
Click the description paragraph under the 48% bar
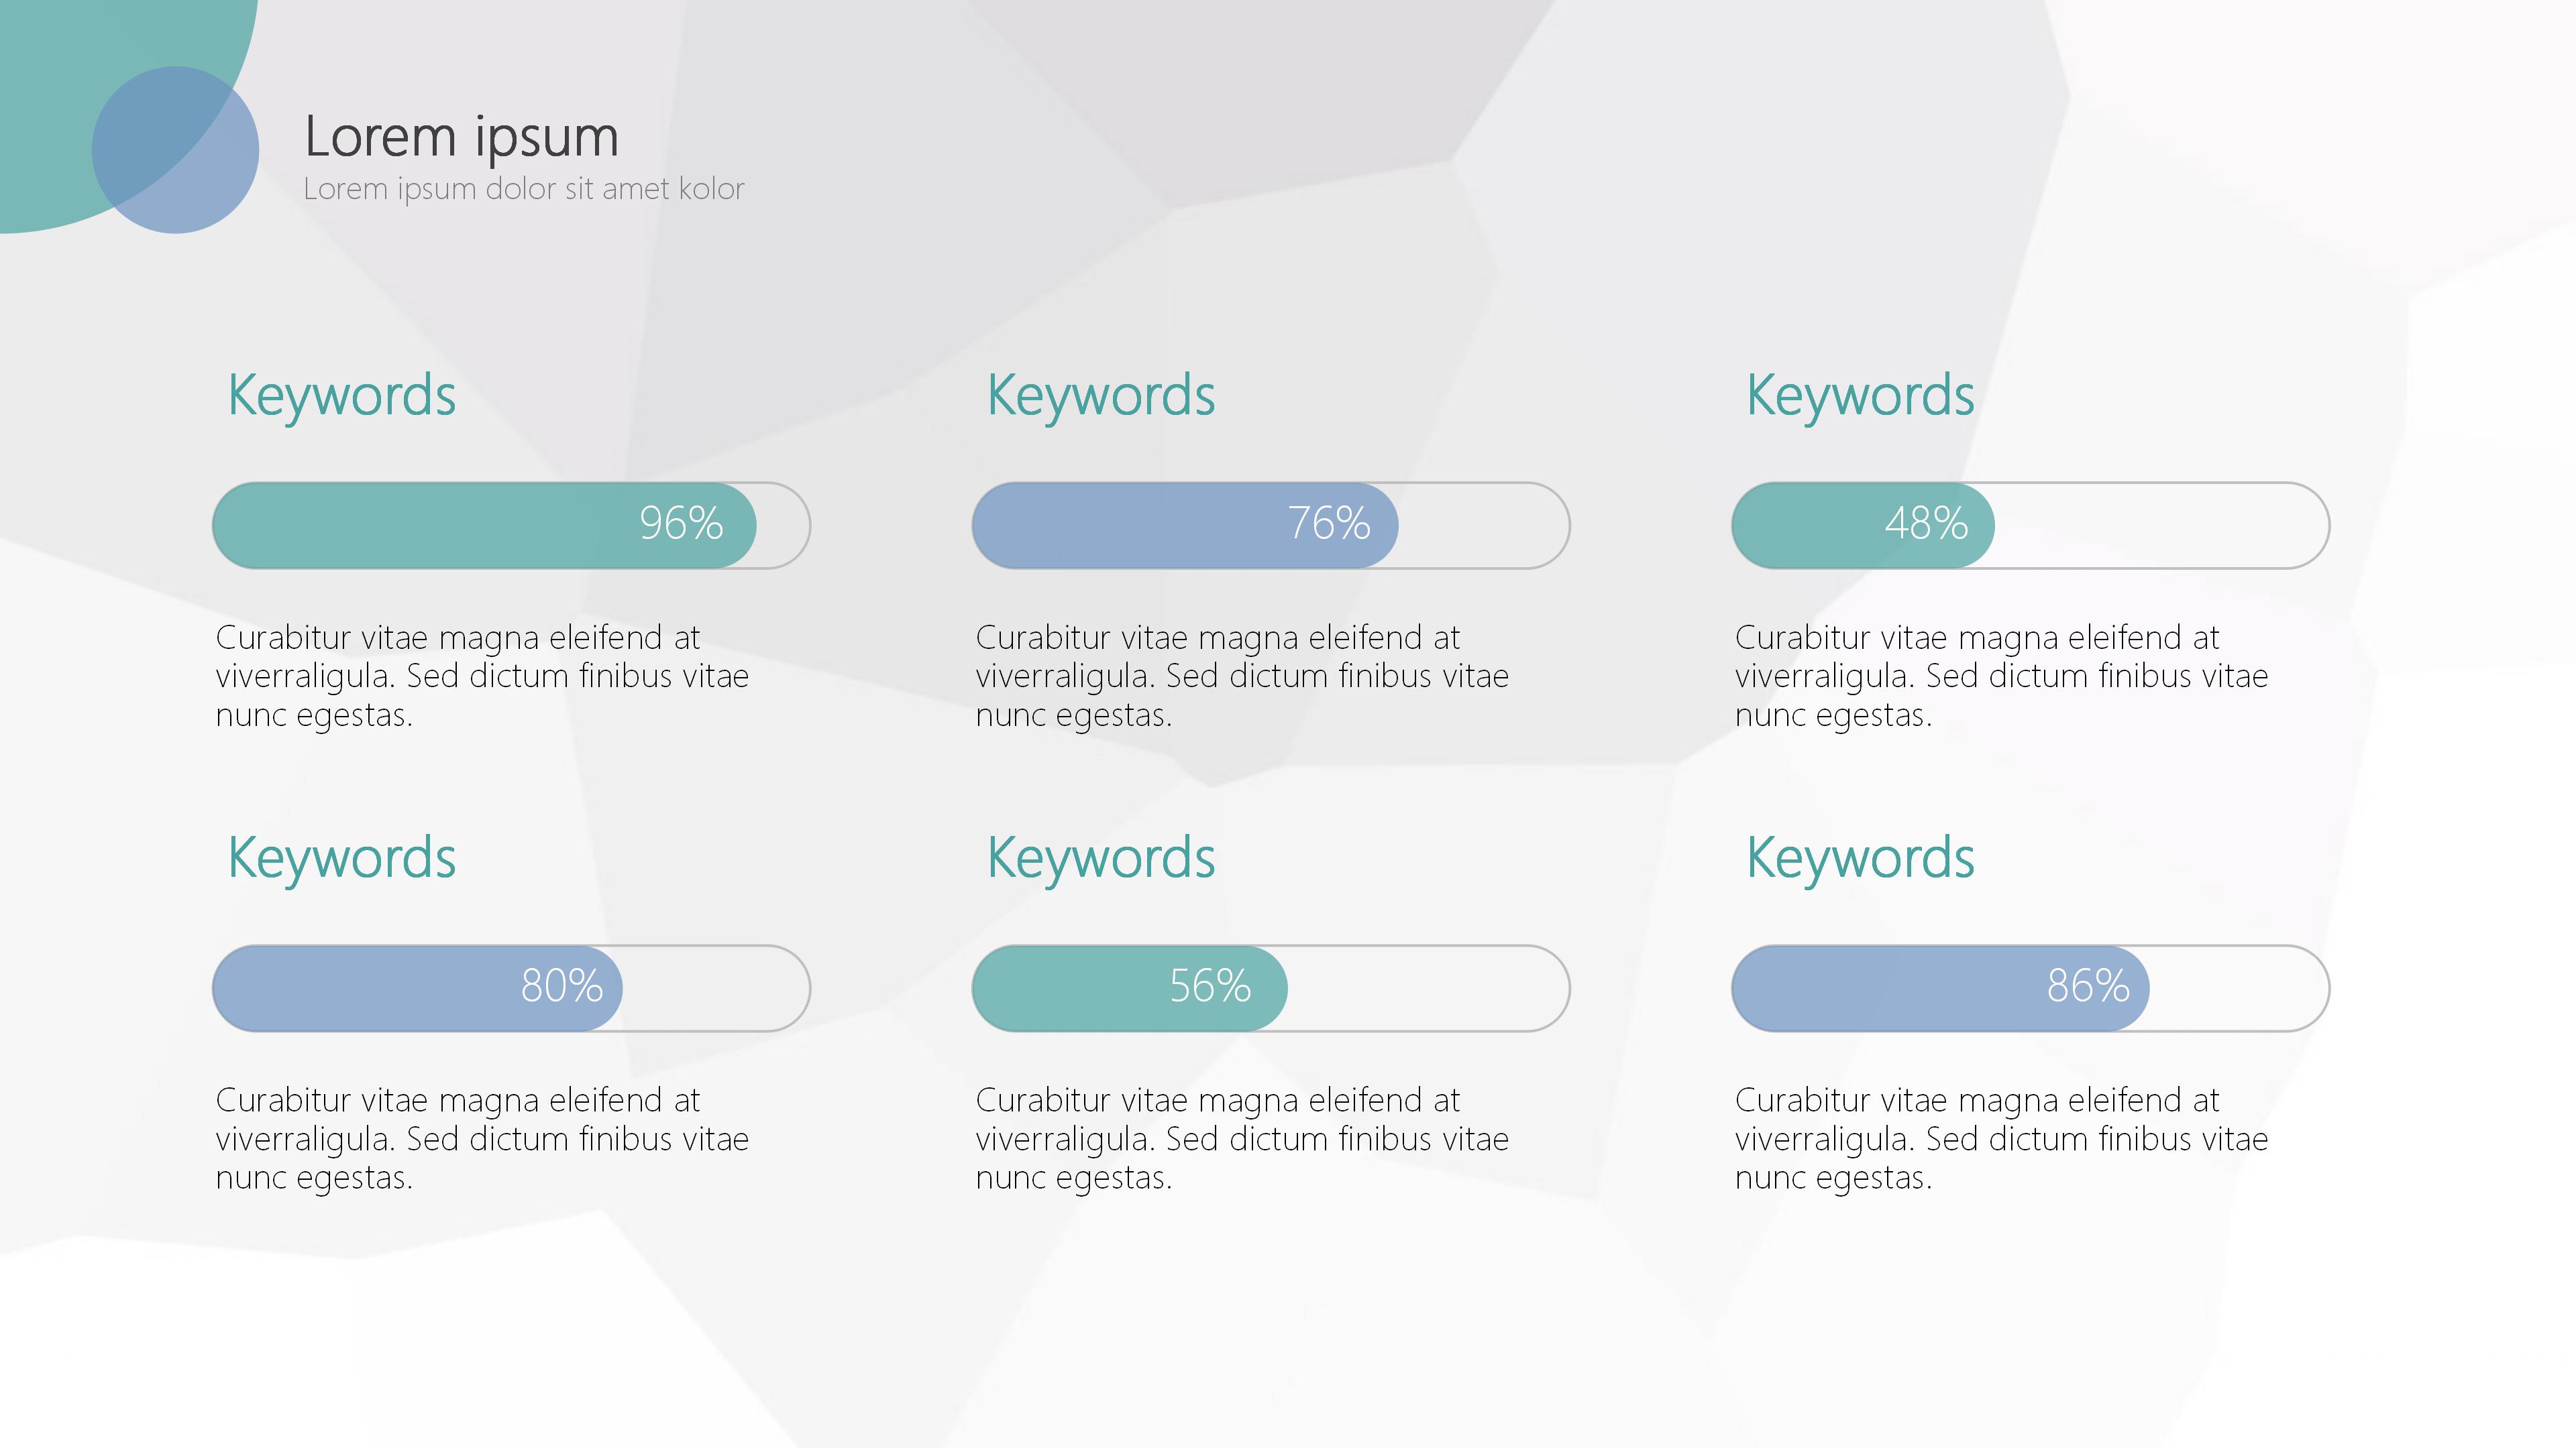(x=2000, y=676)
